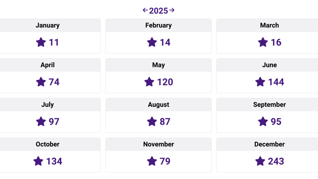This screenshot has height=179, width=318.
Task: Select September's count of 95
Action: [x=276, y=122]
